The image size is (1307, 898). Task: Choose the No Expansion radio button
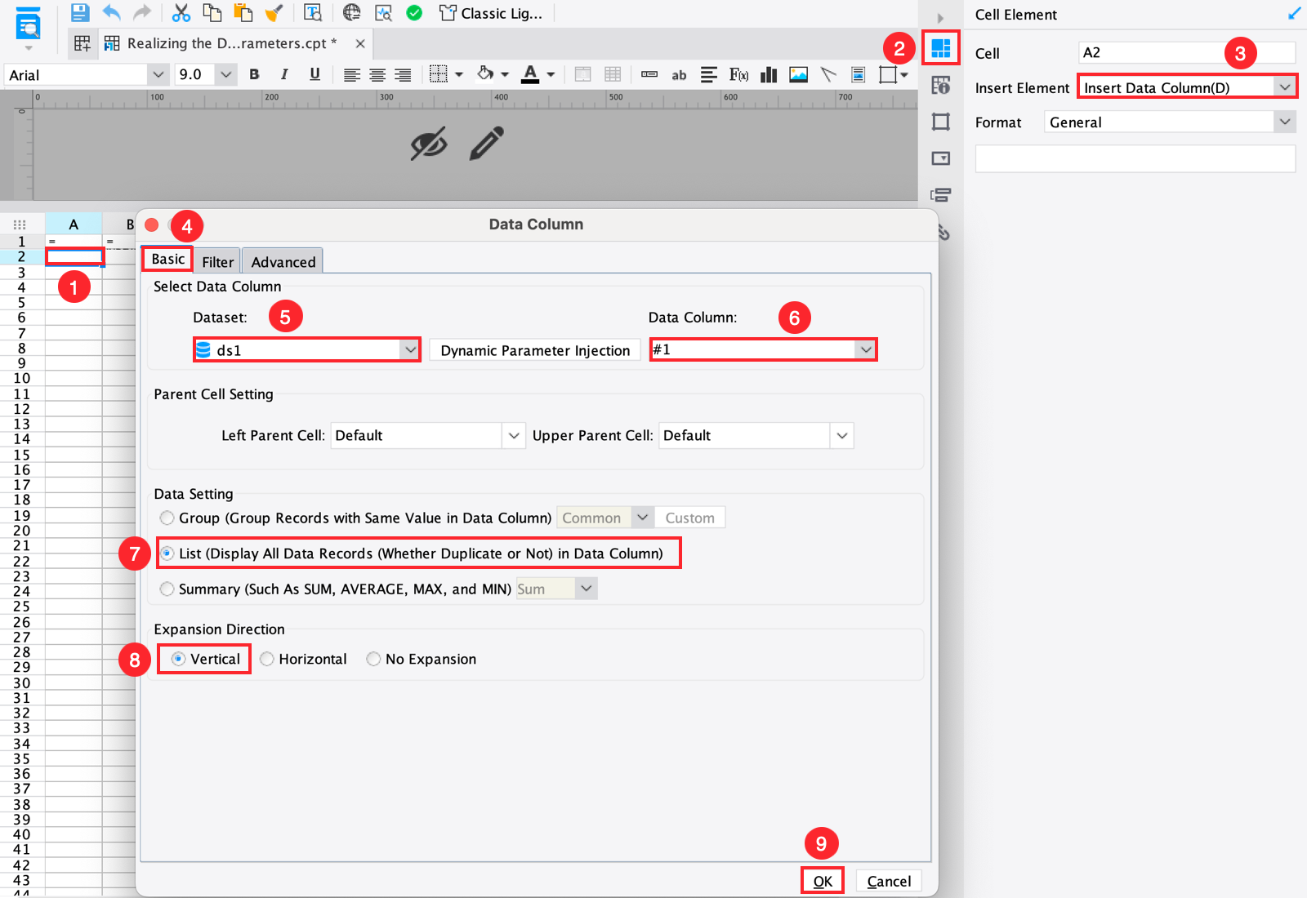pyautogui.click(x=373, y=659)
